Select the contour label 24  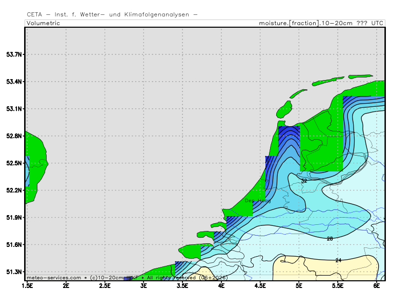tap(338, 260)
